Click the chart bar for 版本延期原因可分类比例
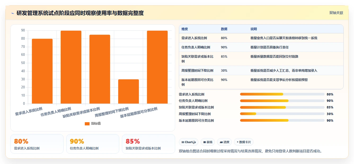 [157, 67]
